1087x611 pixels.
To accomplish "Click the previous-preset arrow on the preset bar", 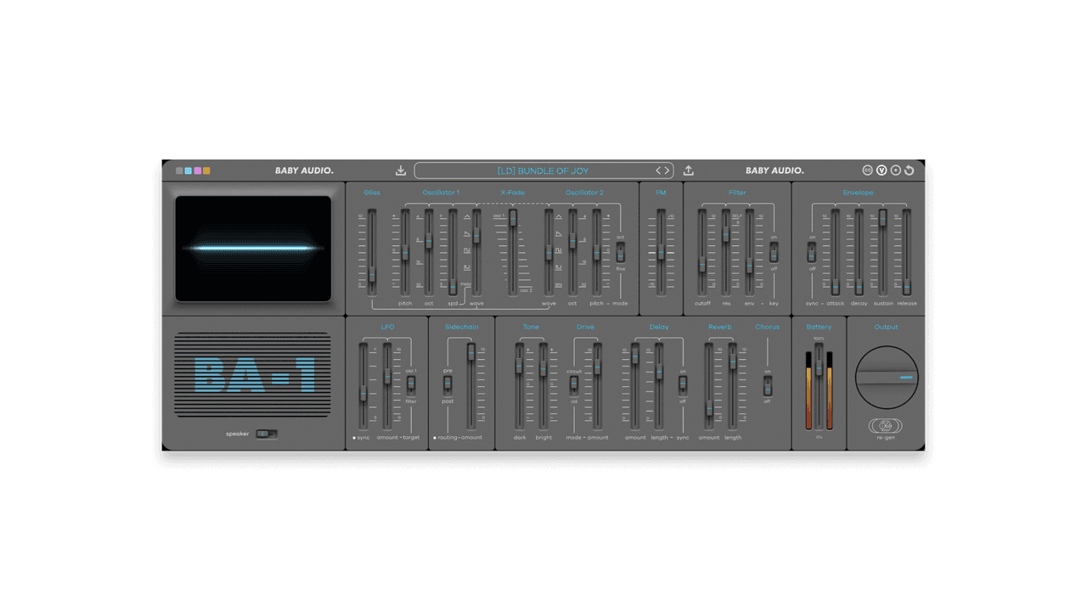I will coord(656,171).
